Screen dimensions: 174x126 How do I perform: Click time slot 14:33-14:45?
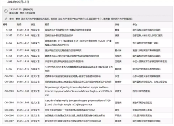pos(23,69)
